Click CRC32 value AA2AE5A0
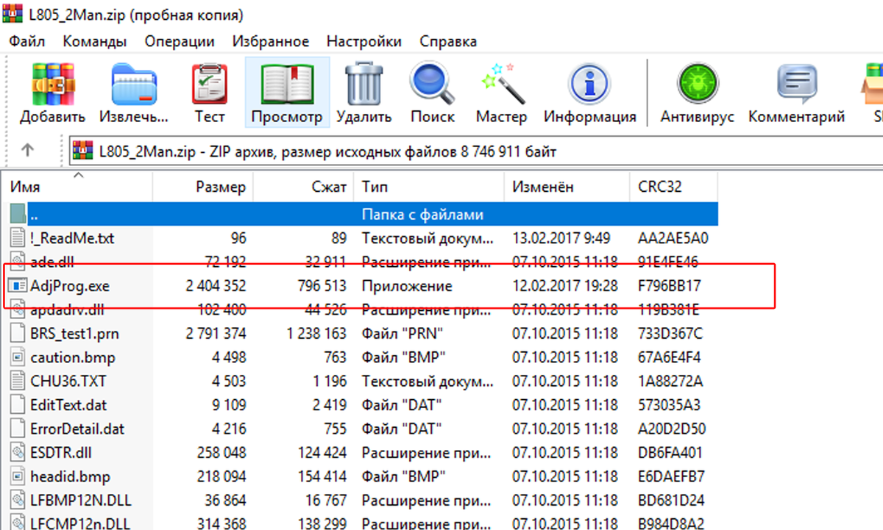 [673, 238]
